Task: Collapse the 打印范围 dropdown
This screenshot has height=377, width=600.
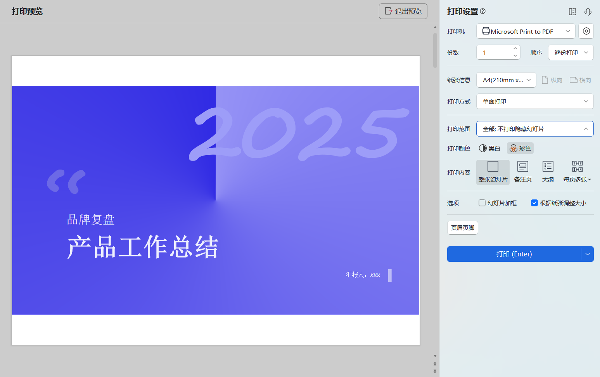Action: click(x=535, y=128)
